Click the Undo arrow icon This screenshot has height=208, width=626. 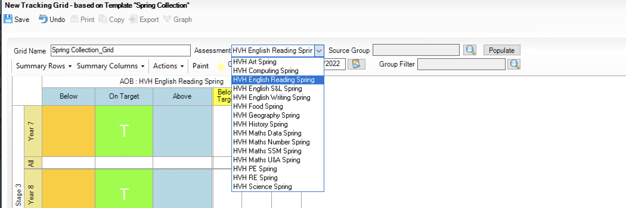tap(43, 19)
